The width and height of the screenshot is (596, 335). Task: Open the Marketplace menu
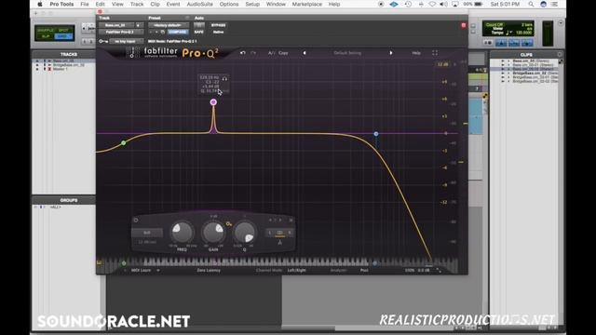(306, 4)
